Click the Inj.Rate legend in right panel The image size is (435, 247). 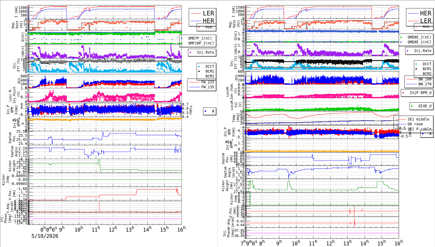pos(423,51)
